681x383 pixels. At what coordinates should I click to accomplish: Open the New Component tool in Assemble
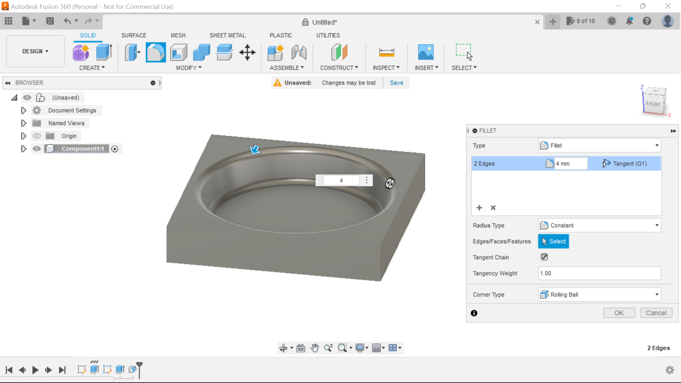pyautogui.click(x=276, y=52)
